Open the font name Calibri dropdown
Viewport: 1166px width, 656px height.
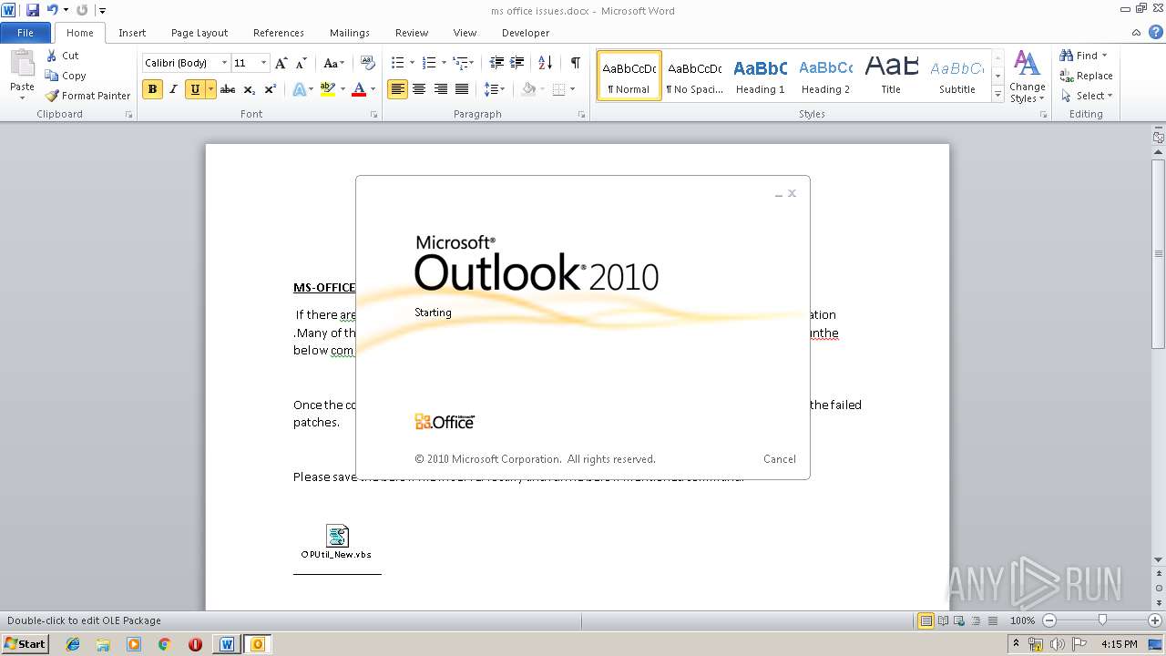pos(224,63)
